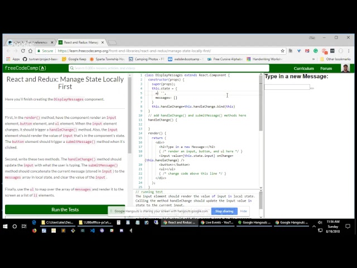Open the \\380office-pc explorer taskbar window

pyautogui.click(x=95, y=222)
